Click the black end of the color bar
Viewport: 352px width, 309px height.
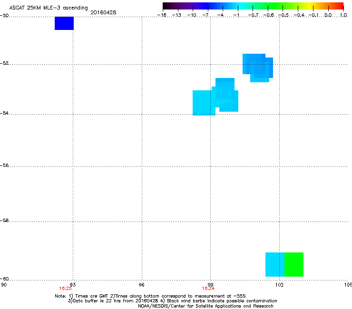coord(166,6)
